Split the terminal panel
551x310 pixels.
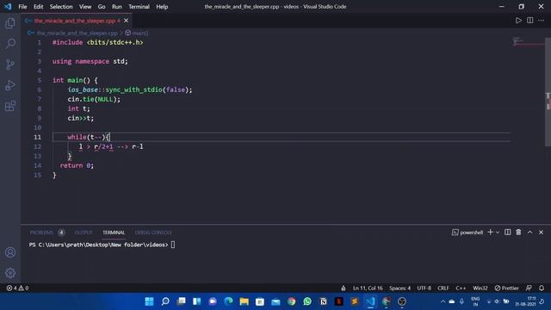click(507, 232)
